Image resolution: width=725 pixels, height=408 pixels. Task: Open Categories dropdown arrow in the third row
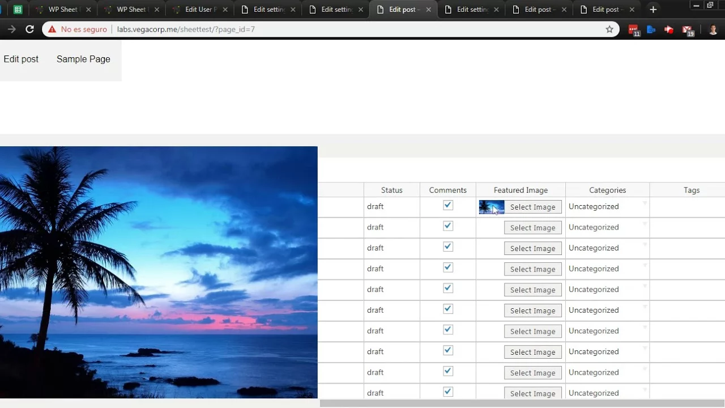pyautogui.click(x=645, y=244)
